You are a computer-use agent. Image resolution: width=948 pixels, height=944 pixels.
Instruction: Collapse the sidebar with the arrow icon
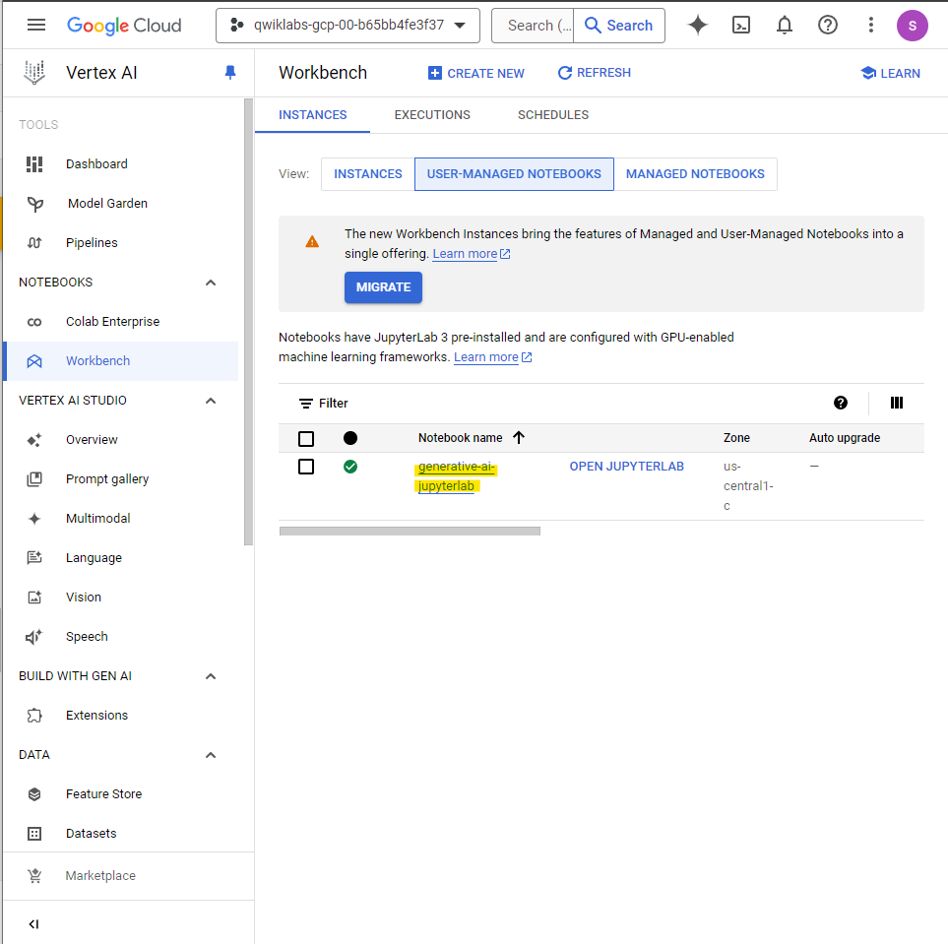tap(33, 923)
